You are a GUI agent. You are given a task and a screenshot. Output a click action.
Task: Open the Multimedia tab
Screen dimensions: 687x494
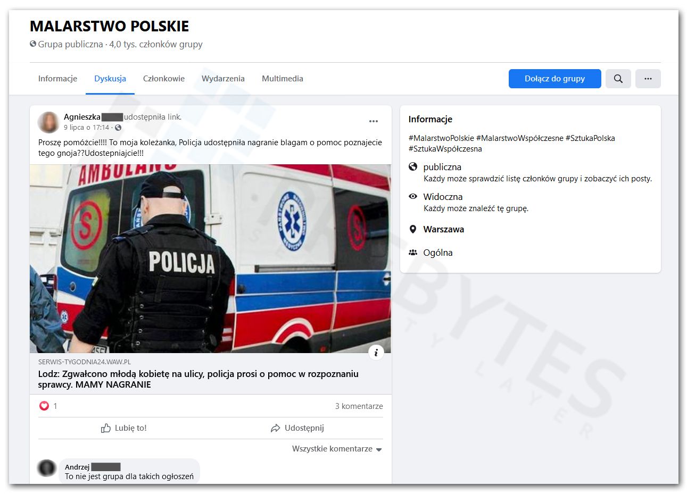tap(283, 79)
